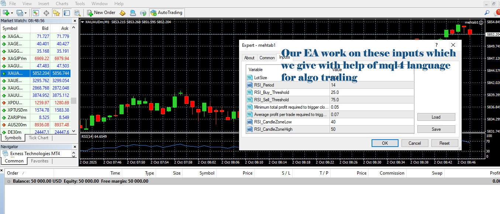Click the signals radio-wave toolbar icon
The width and height of the screenshot is (500, 214).
(x=143, y=13)
